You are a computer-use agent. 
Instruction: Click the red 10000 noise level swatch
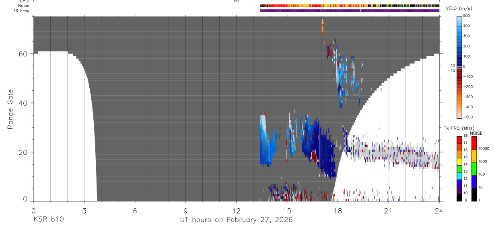click(474, 143)
